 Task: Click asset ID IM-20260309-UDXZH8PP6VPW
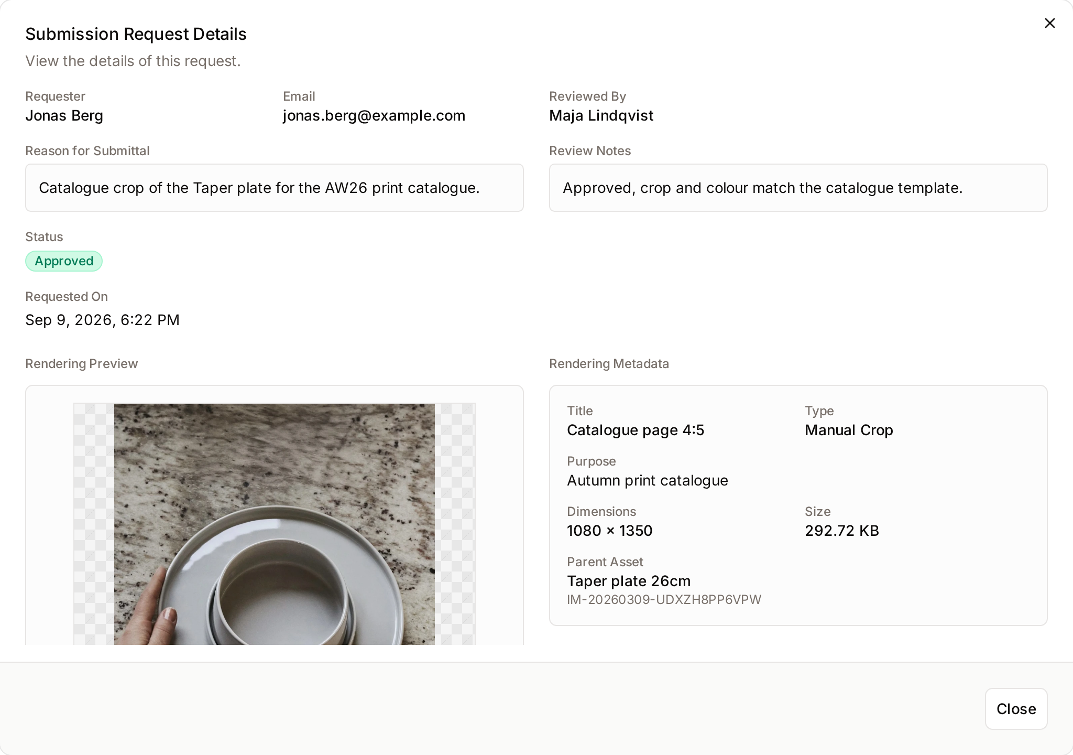(664, 599)
